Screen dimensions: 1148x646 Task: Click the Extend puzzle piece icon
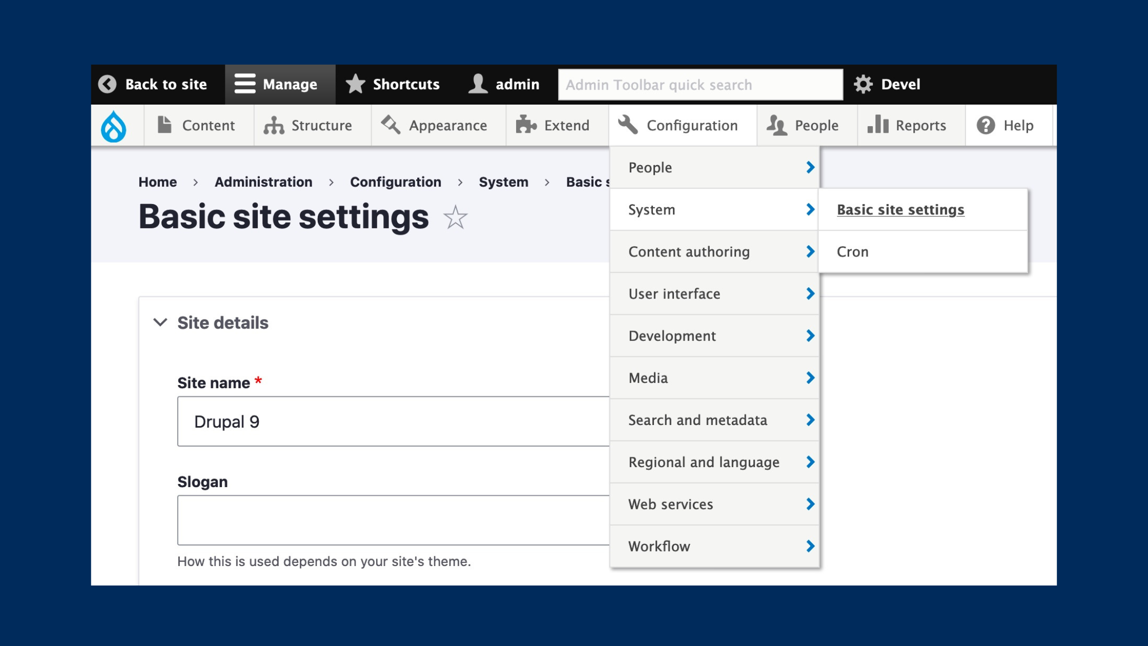click(x=526, y=125)
